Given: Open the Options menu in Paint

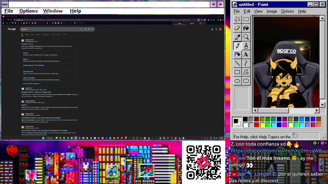Looking at the screenshot, I should click(x=288, y=11).
